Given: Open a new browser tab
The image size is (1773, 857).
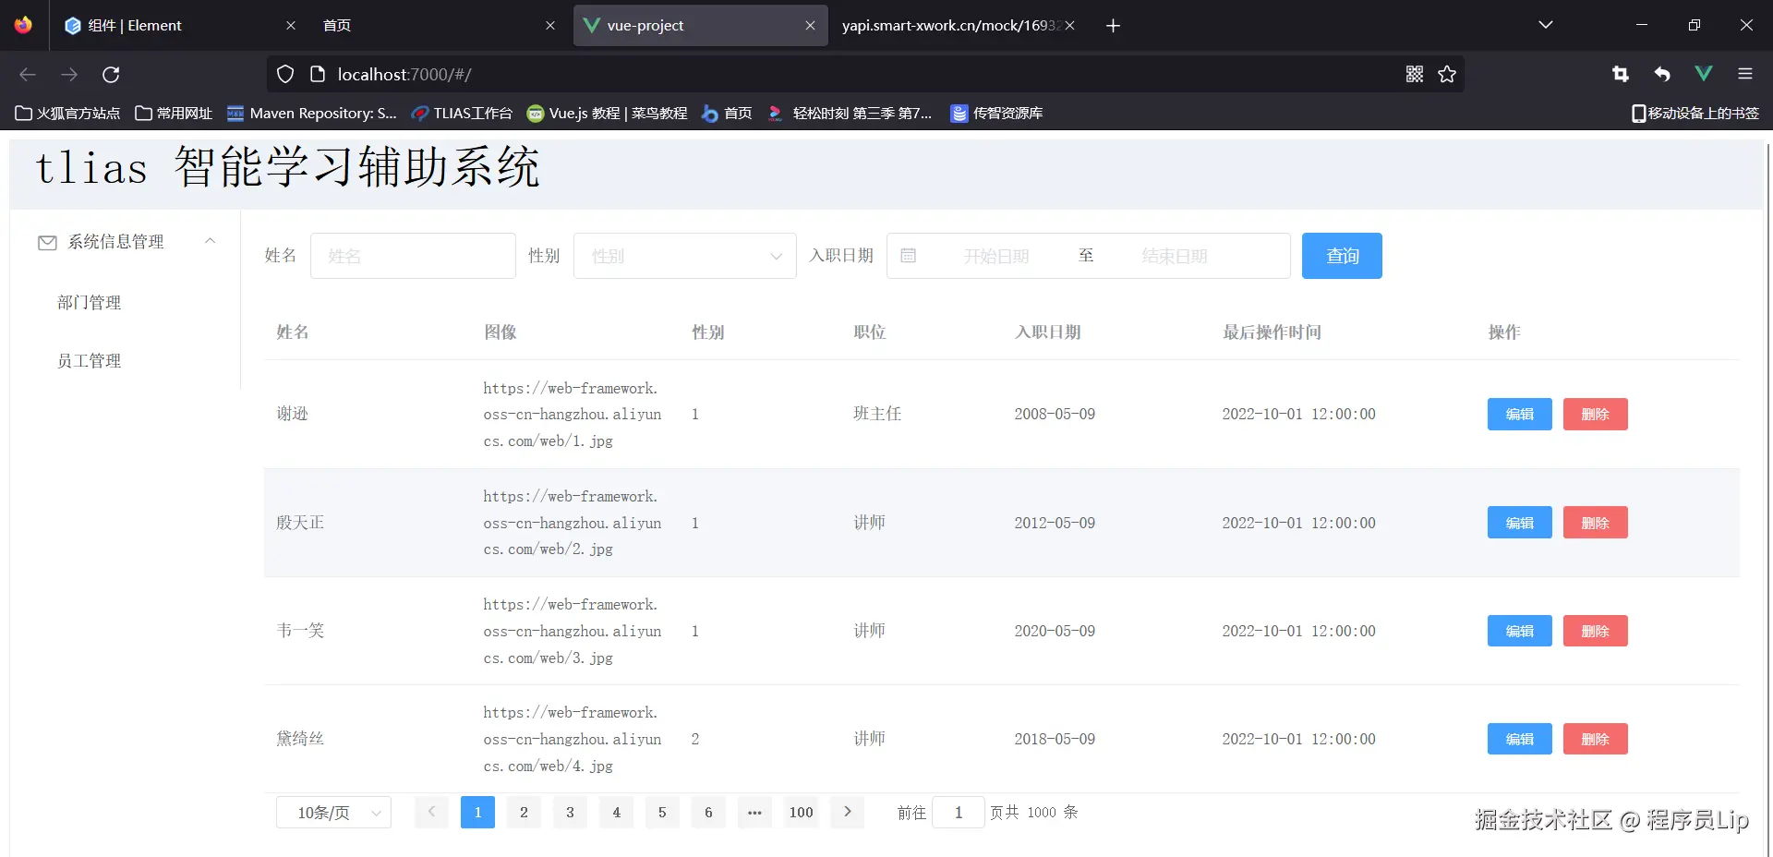Looking at the screenshot, I should (x=1113, y=26).
